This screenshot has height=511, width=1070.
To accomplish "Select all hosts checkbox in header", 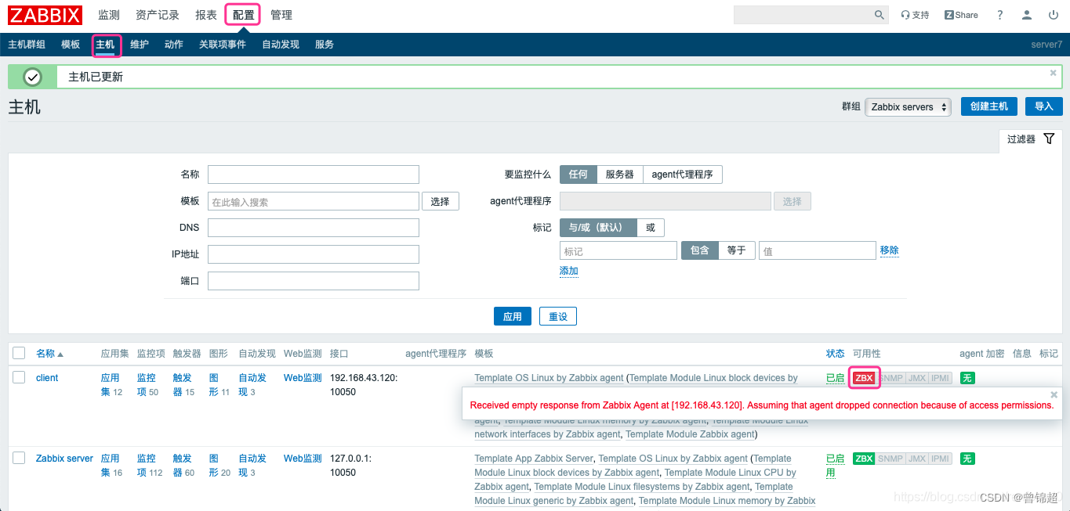I will point(19,353).
